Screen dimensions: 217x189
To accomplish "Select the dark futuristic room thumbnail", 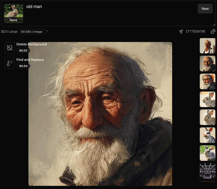I will [207, 171].
